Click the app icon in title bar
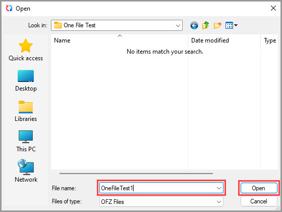 click(x=9, y=8)
